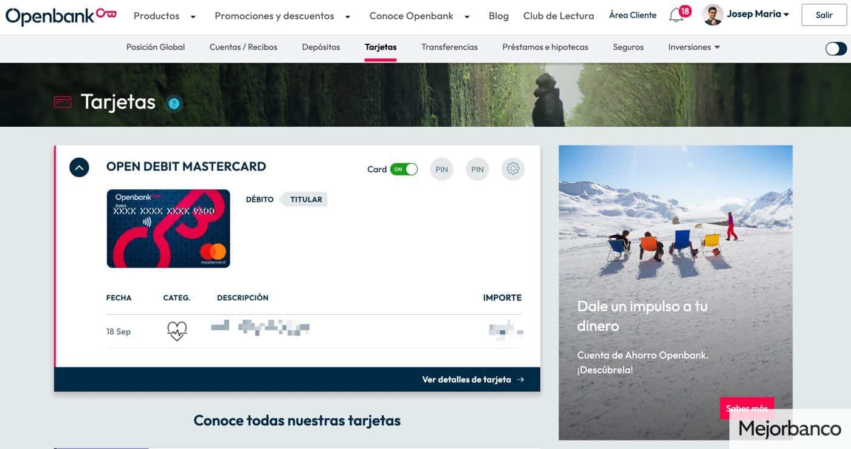This screenshot has height=449, width=851.
Task: Click the IMPORTE column header
Action: point(502,298)
